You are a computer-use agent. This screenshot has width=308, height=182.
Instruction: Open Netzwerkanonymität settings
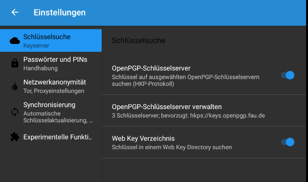point(51,86)
